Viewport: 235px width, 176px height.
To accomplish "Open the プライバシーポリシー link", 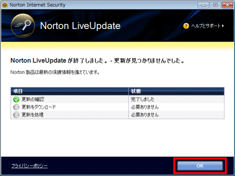I will click(30, 166).
